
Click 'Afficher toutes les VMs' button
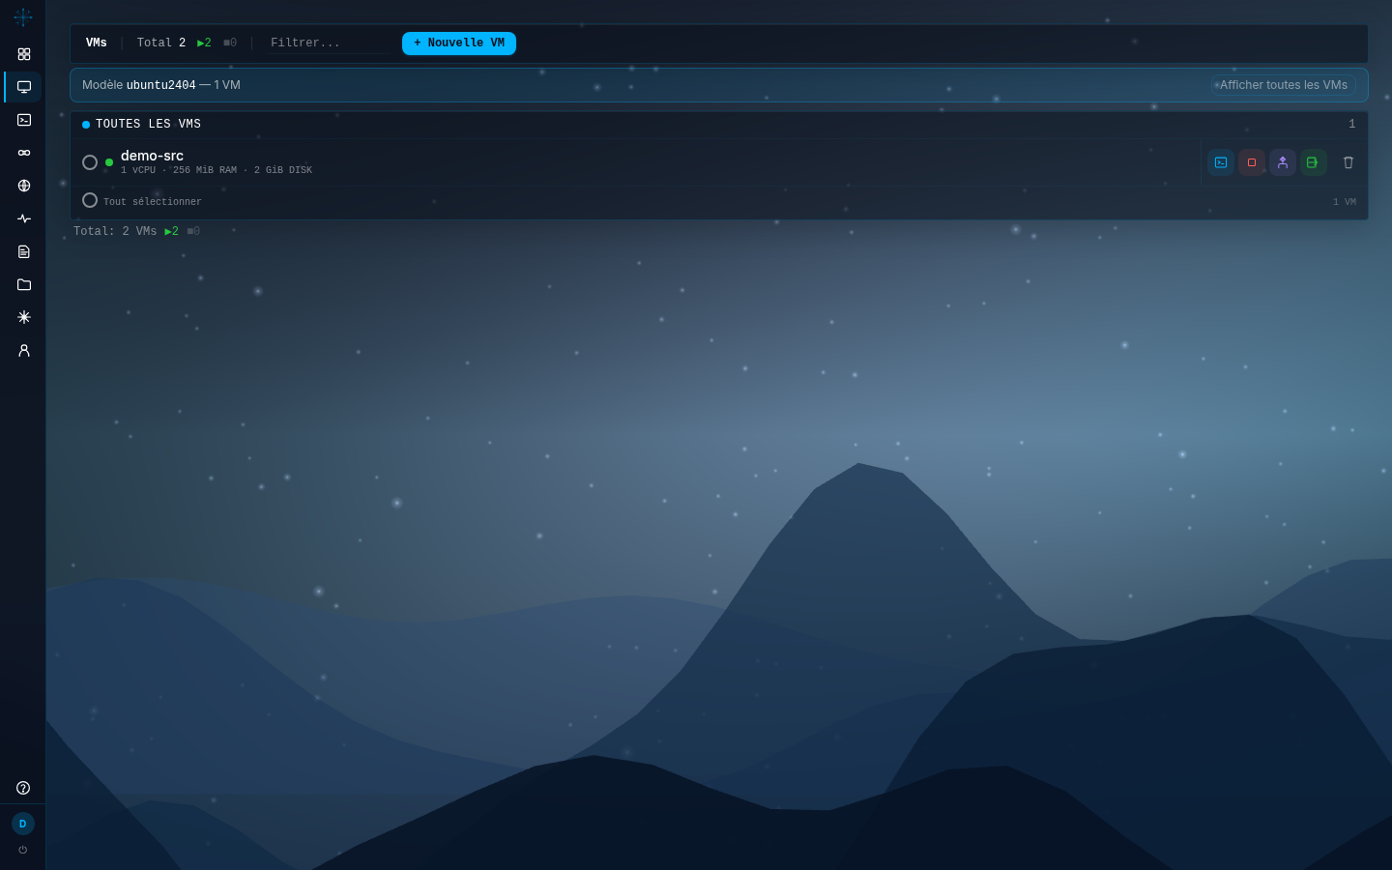[x=1284, y=85]
